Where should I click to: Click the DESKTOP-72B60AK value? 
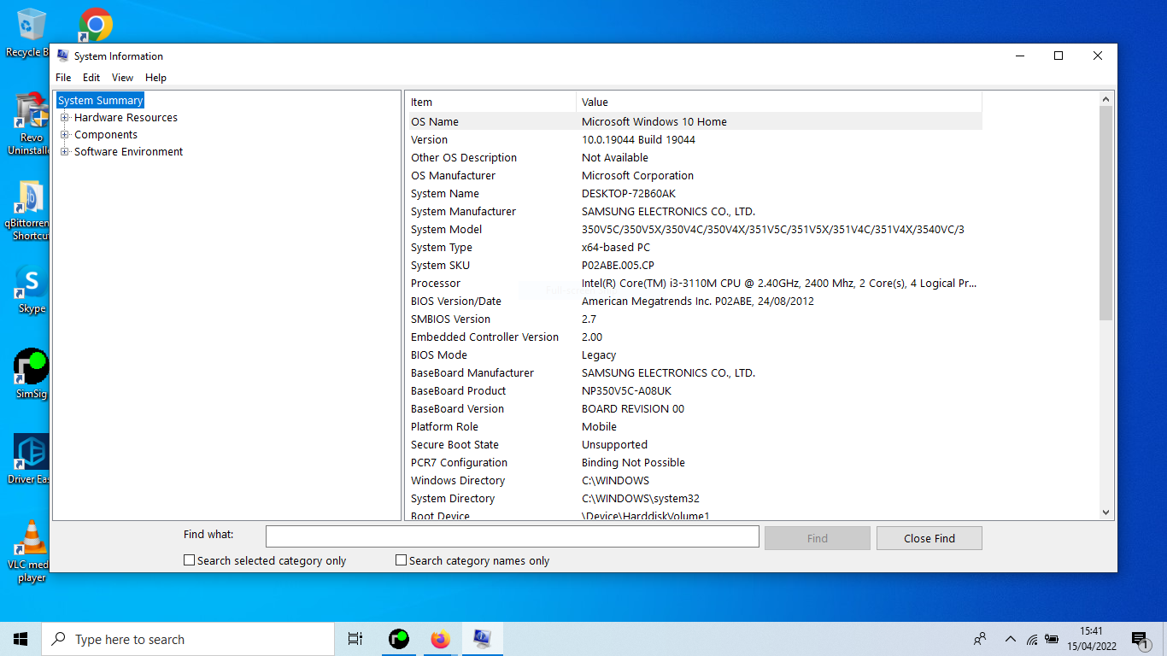coord(629,193)
